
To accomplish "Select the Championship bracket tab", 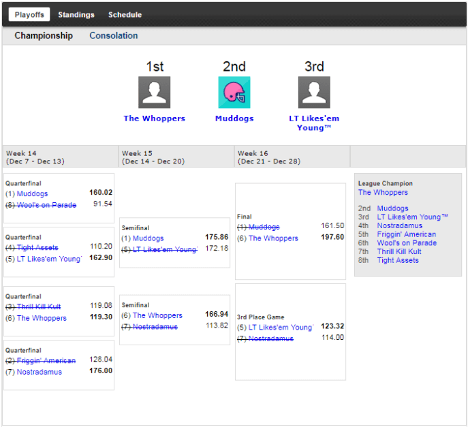I will tap(44, 36).
